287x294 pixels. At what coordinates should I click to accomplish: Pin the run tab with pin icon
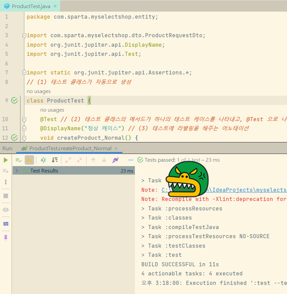click(x=6, y=238)
